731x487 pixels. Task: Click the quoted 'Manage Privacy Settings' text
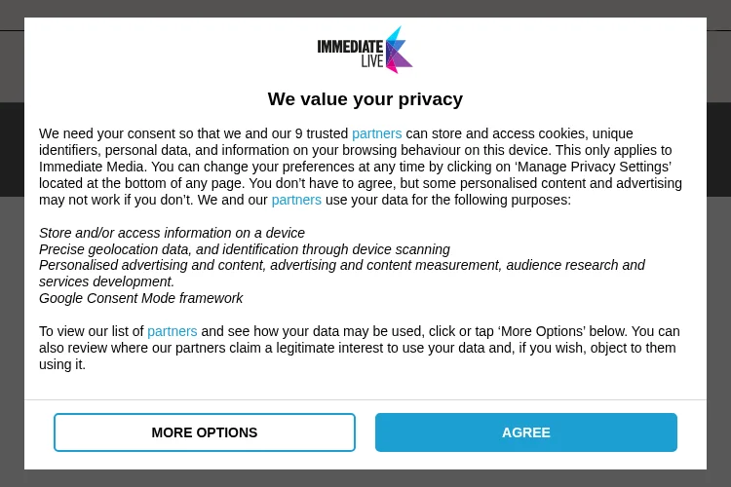point(593,167)
